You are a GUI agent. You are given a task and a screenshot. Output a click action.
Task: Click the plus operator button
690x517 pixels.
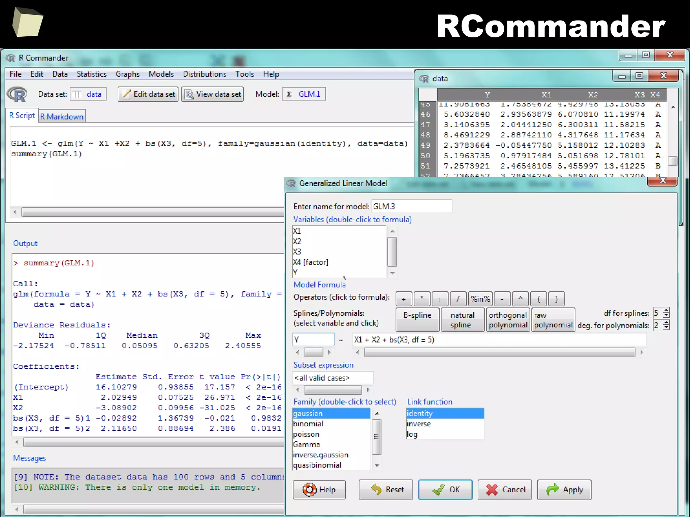tap(404, 299)
